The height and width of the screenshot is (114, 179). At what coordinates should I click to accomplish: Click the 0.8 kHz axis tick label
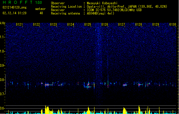point(3,80)
